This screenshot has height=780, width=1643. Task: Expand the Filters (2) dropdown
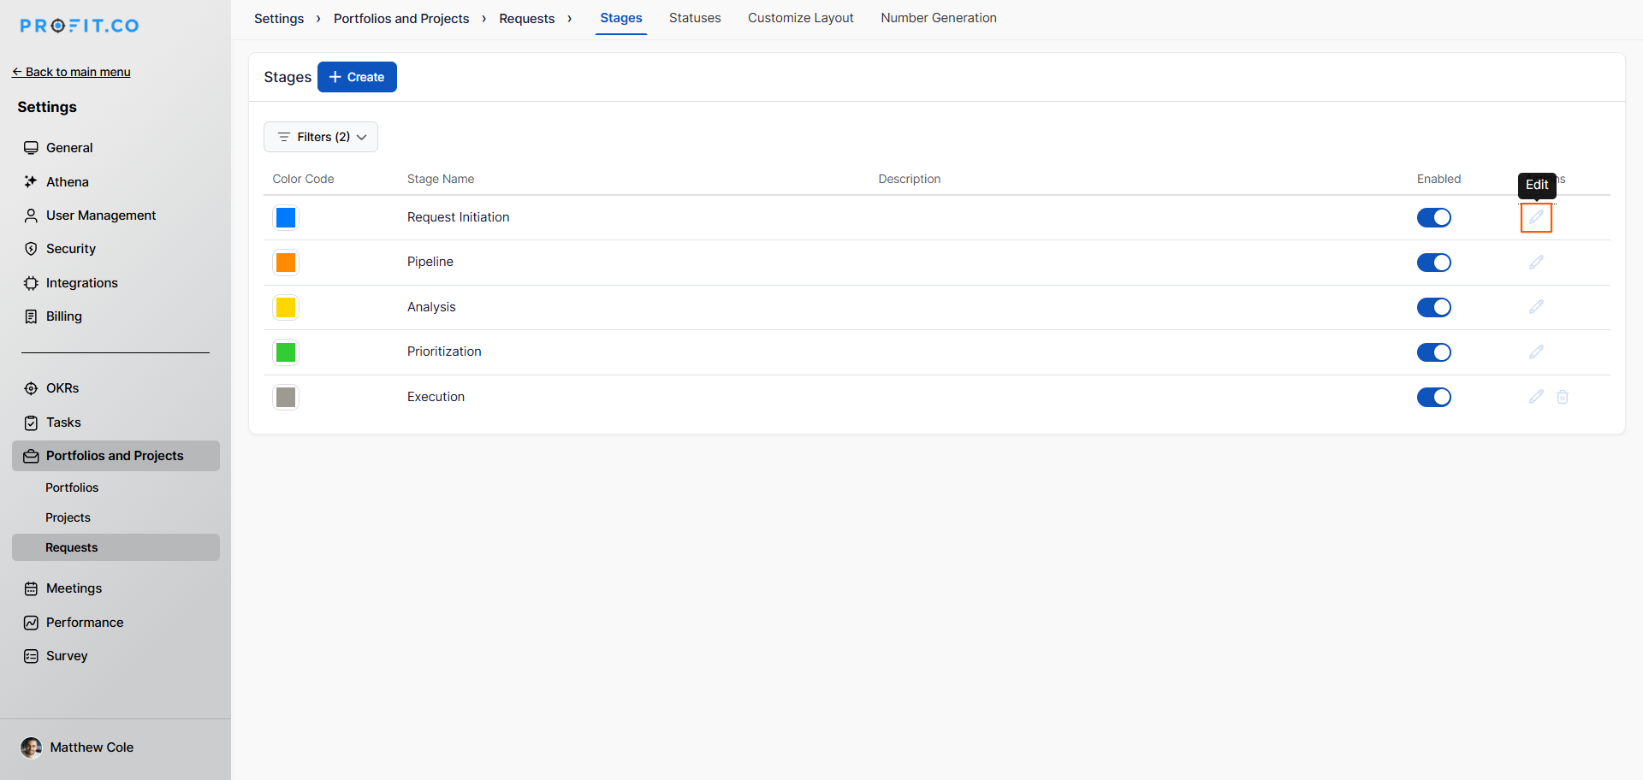pyautogui.click(x=321, y=137)
